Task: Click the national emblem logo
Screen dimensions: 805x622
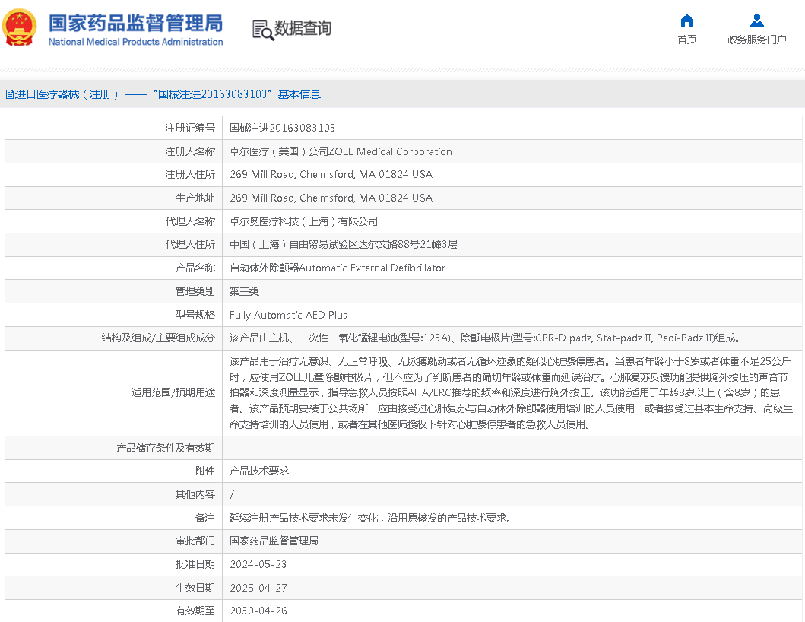Action: [x=20, y=28]
